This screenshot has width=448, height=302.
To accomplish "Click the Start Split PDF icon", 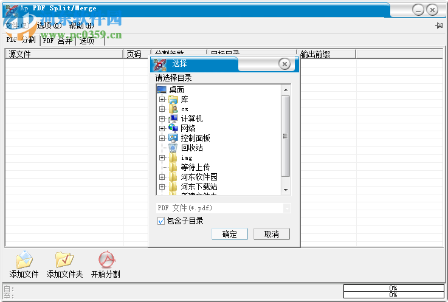I will click(x=106, y=259).
